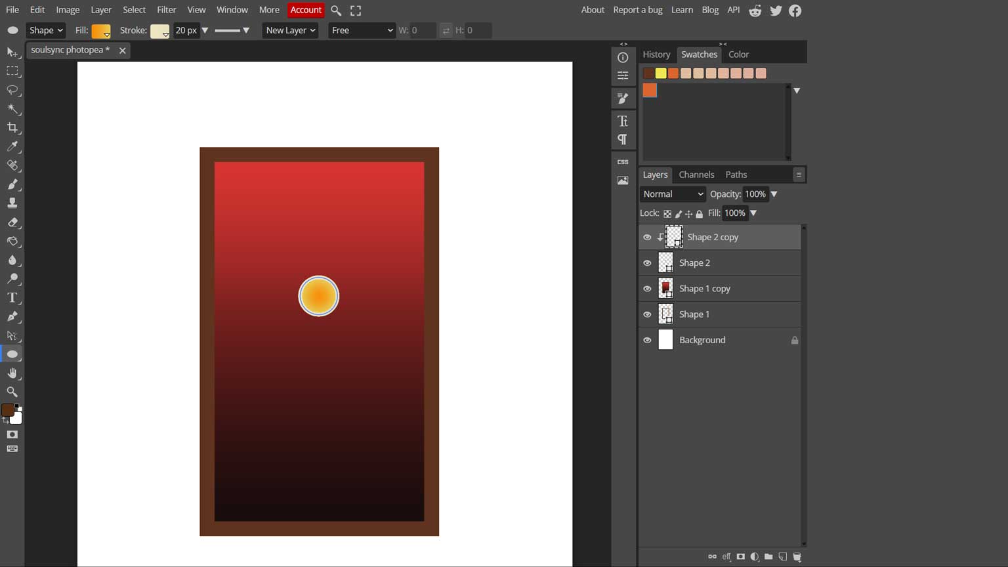The width and height of the screenshot is (1008, 567).
Task: Open the Filter menu
Action: [x=166, y=10]
